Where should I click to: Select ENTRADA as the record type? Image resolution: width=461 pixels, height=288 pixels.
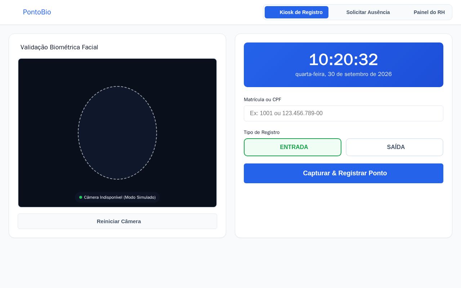coord(292,147)
